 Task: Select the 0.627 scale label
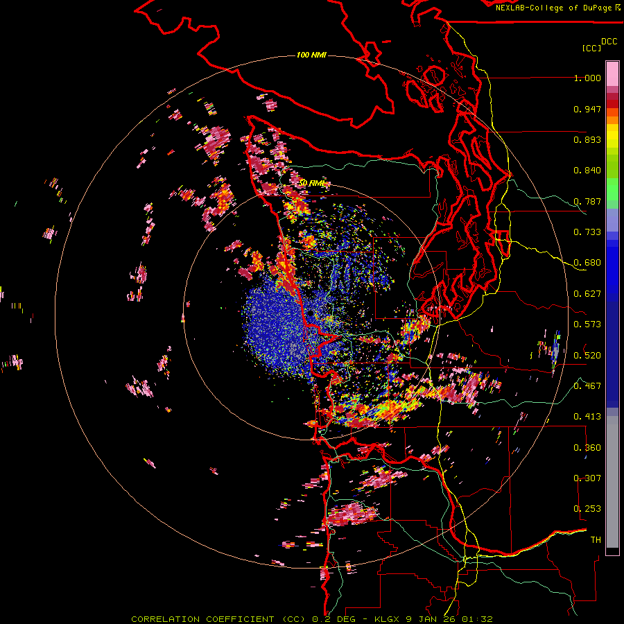pyautogui.click(x=587, y=294)
